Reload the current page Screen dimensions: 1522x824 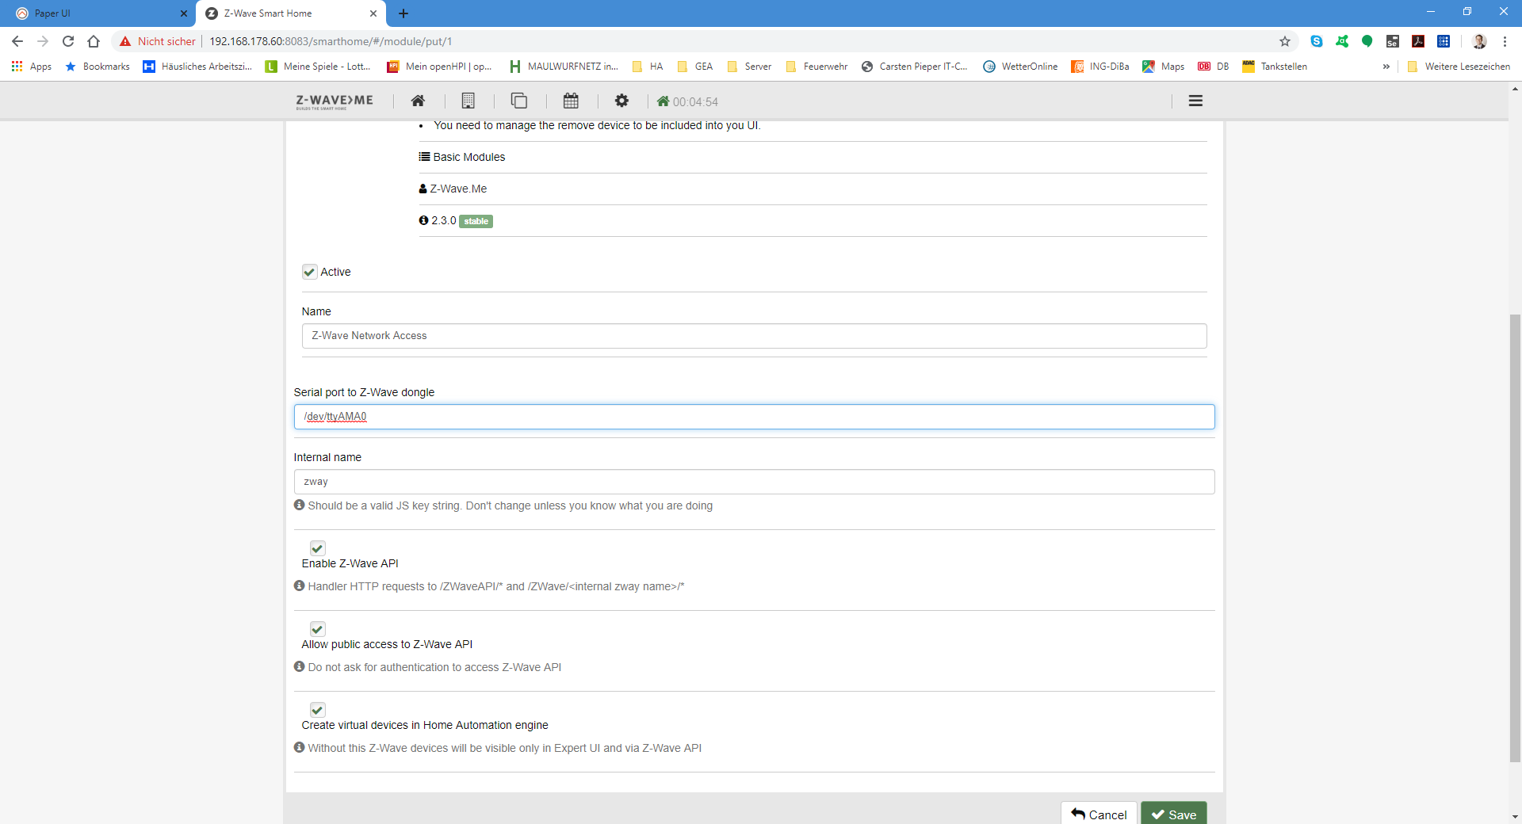point(68,41)
